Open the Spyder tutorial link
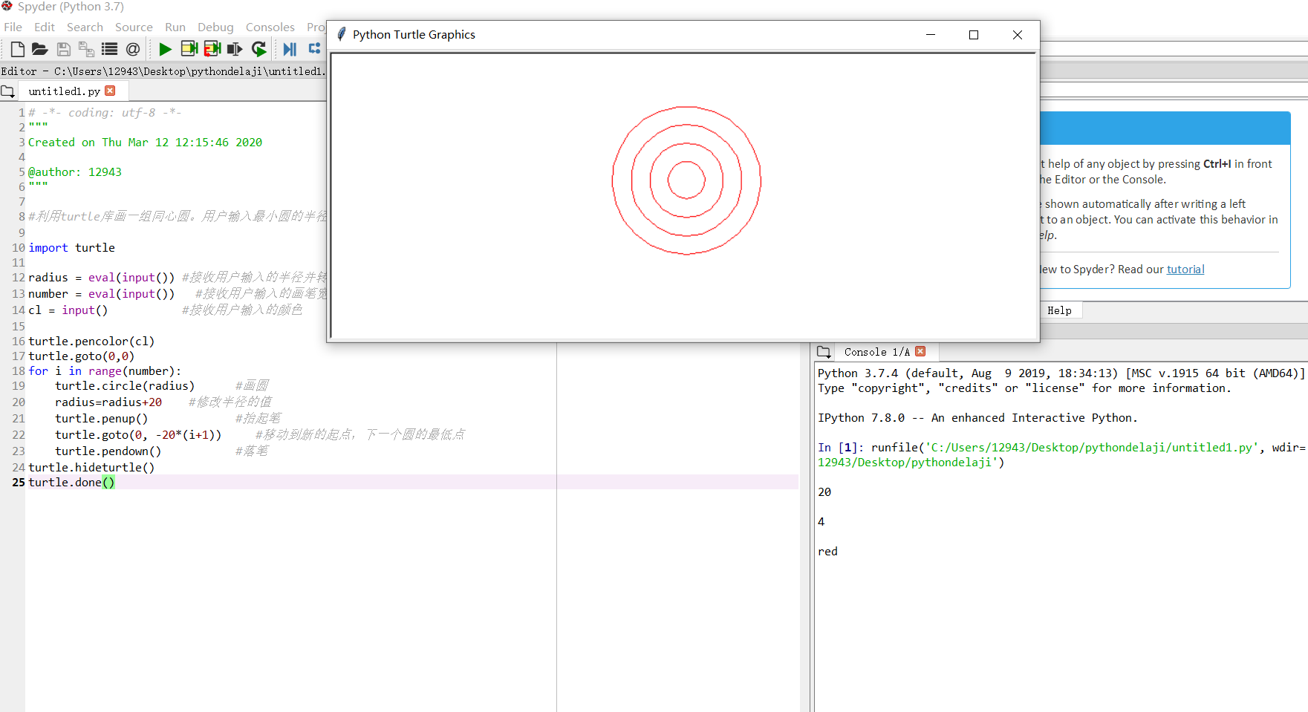This screenshot has width=1308, height=712. coord(1185,269)
